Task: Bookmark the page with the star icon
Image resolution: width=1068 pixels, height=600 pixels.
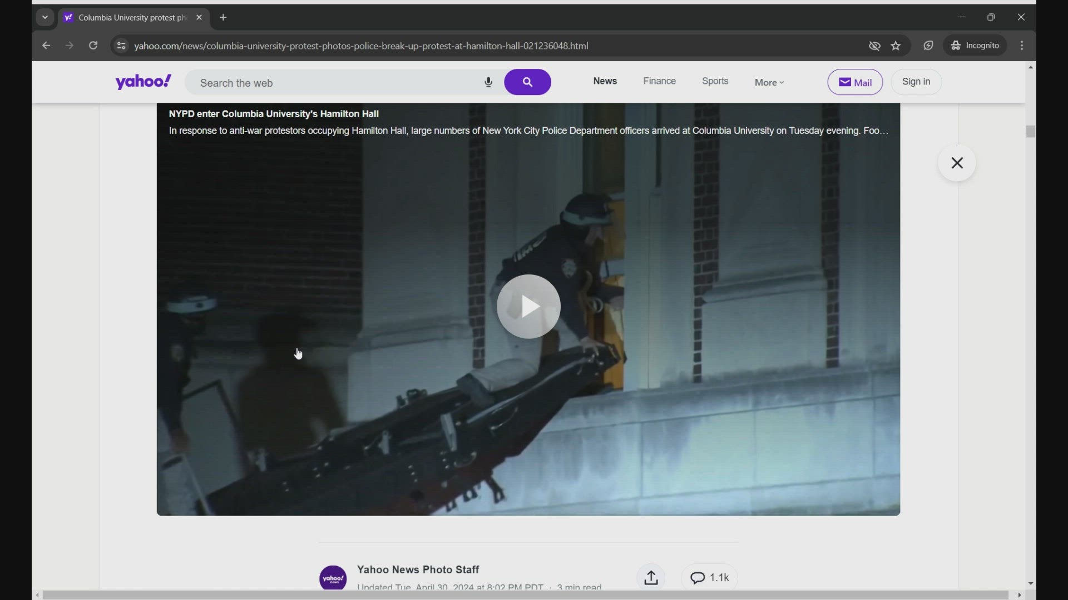Action: 896,46
